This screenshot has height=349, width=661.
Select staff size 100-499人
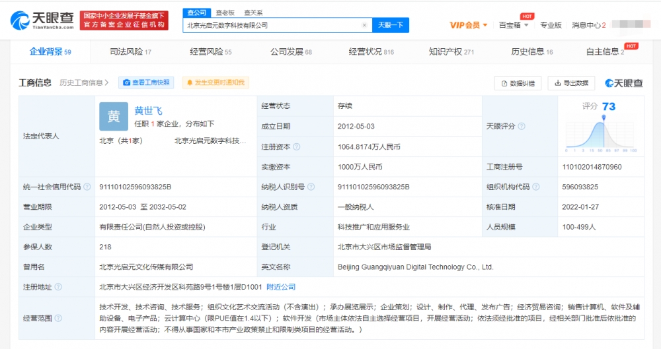[x=579, y=227]
